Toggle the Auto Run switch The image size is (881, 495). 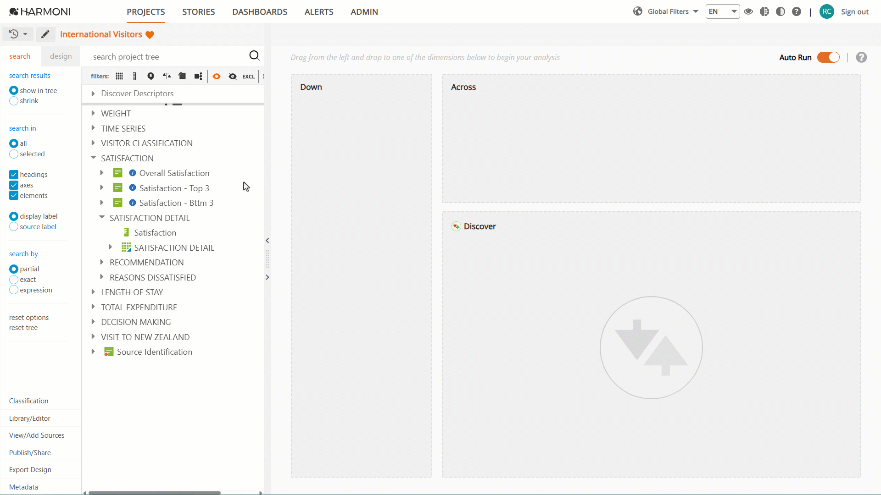point(828,57)
